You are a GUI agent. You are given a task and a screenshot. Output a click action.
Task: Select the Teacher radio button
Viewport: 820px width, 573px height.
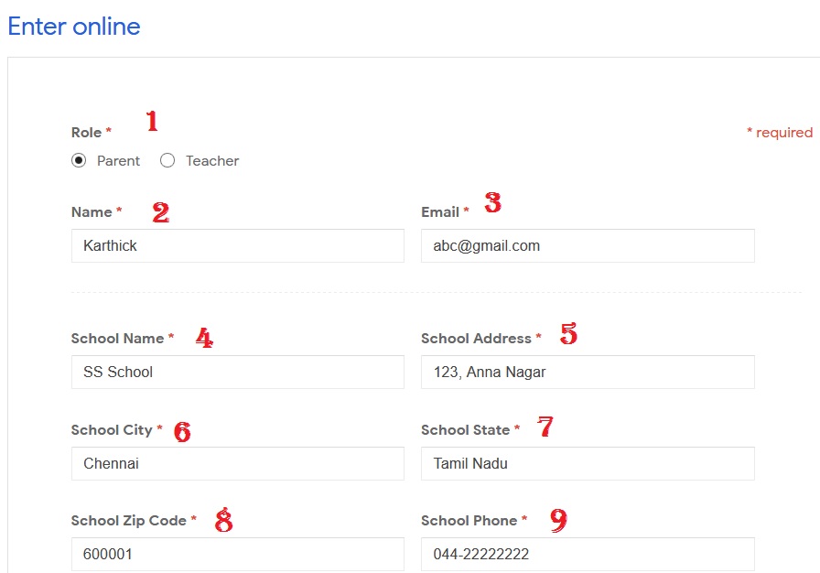pyautogui.click(x=167, y=161)
